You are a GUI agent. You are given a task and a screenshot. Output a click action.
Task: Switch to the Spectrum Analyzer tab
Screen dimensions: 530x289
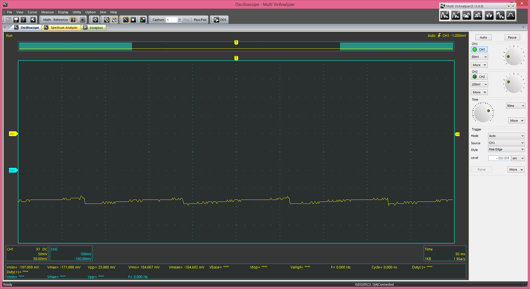point(61,28)
